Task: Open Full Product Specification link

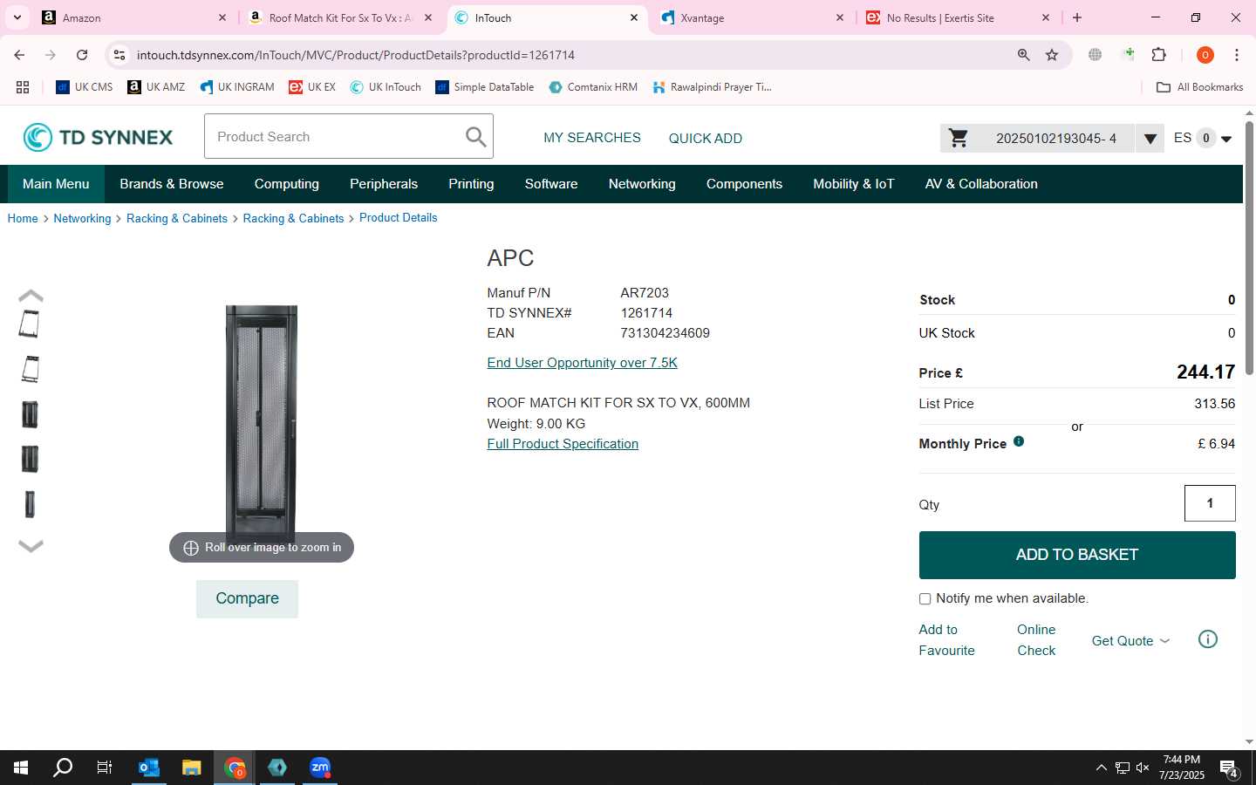Action: pyautogui.click(x=563, y=444)
